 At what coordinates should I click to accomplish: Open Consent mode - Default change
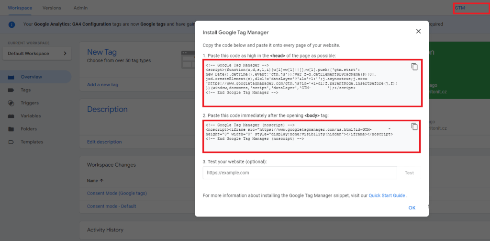111,206
